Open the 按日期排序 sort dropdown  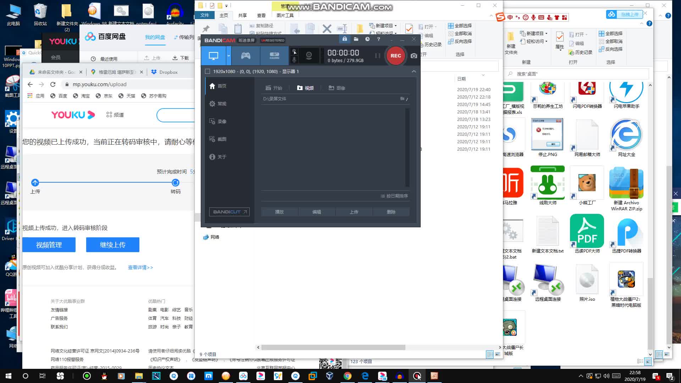[x=394, y=196]
